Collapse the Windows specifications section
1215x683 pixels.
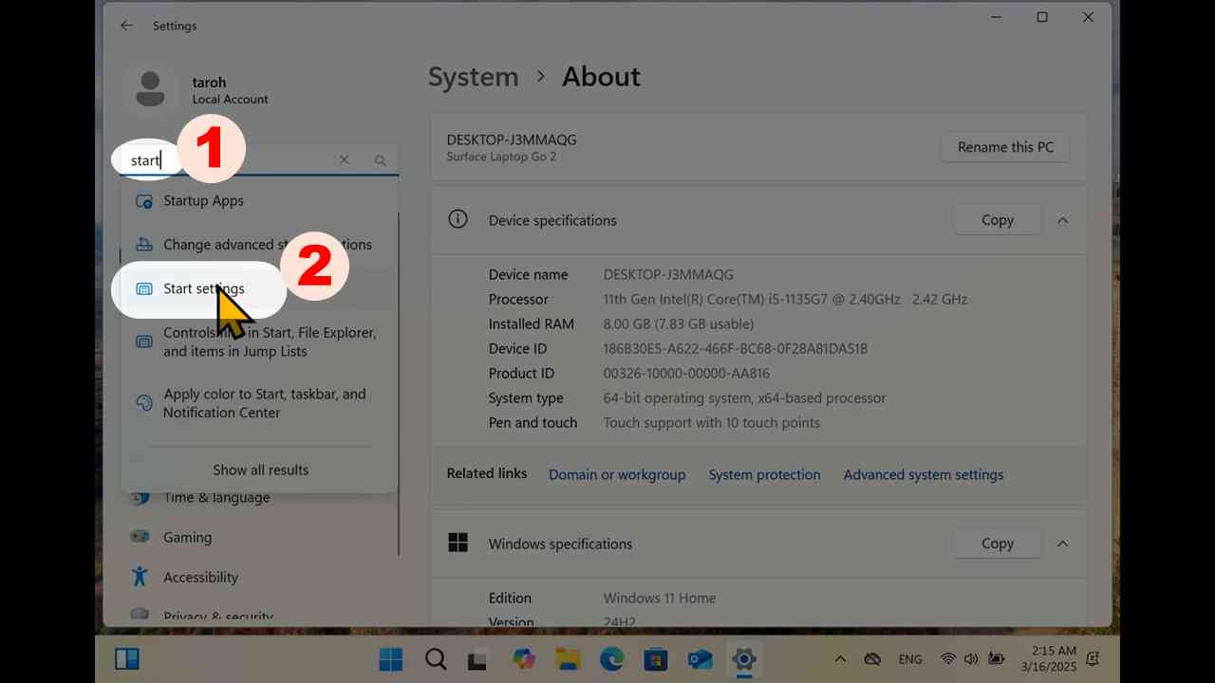click(x=1063, y=544)
